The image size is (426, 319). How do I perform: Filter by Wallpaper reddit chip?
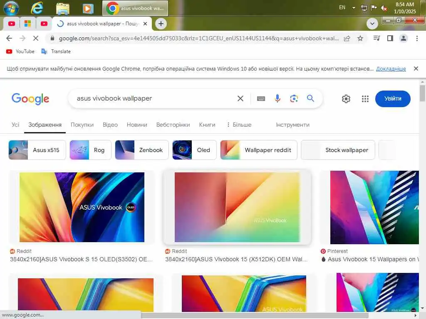click(x=259, y=150)
